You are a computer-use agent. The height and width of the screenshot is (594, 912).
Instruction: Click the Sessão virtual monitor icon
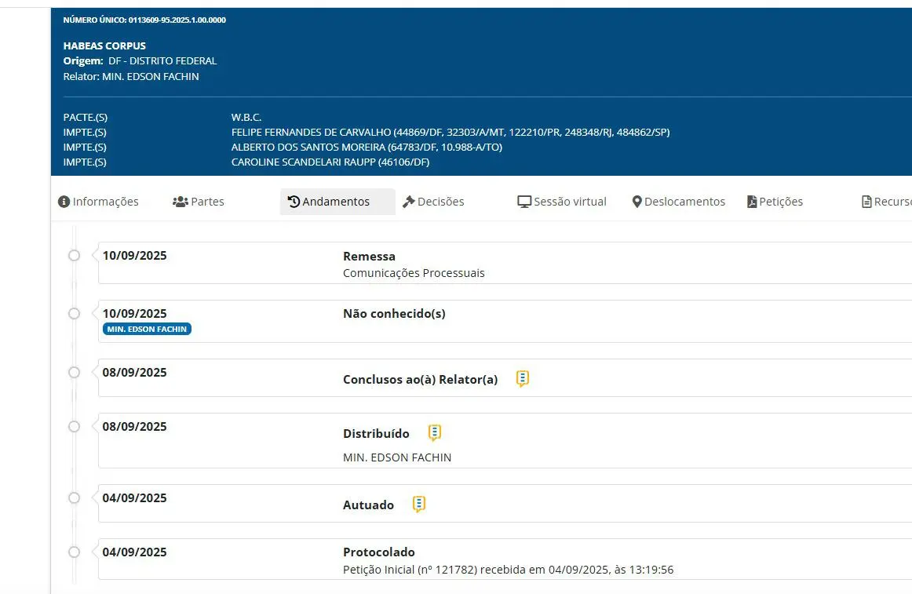coord(524,202)
